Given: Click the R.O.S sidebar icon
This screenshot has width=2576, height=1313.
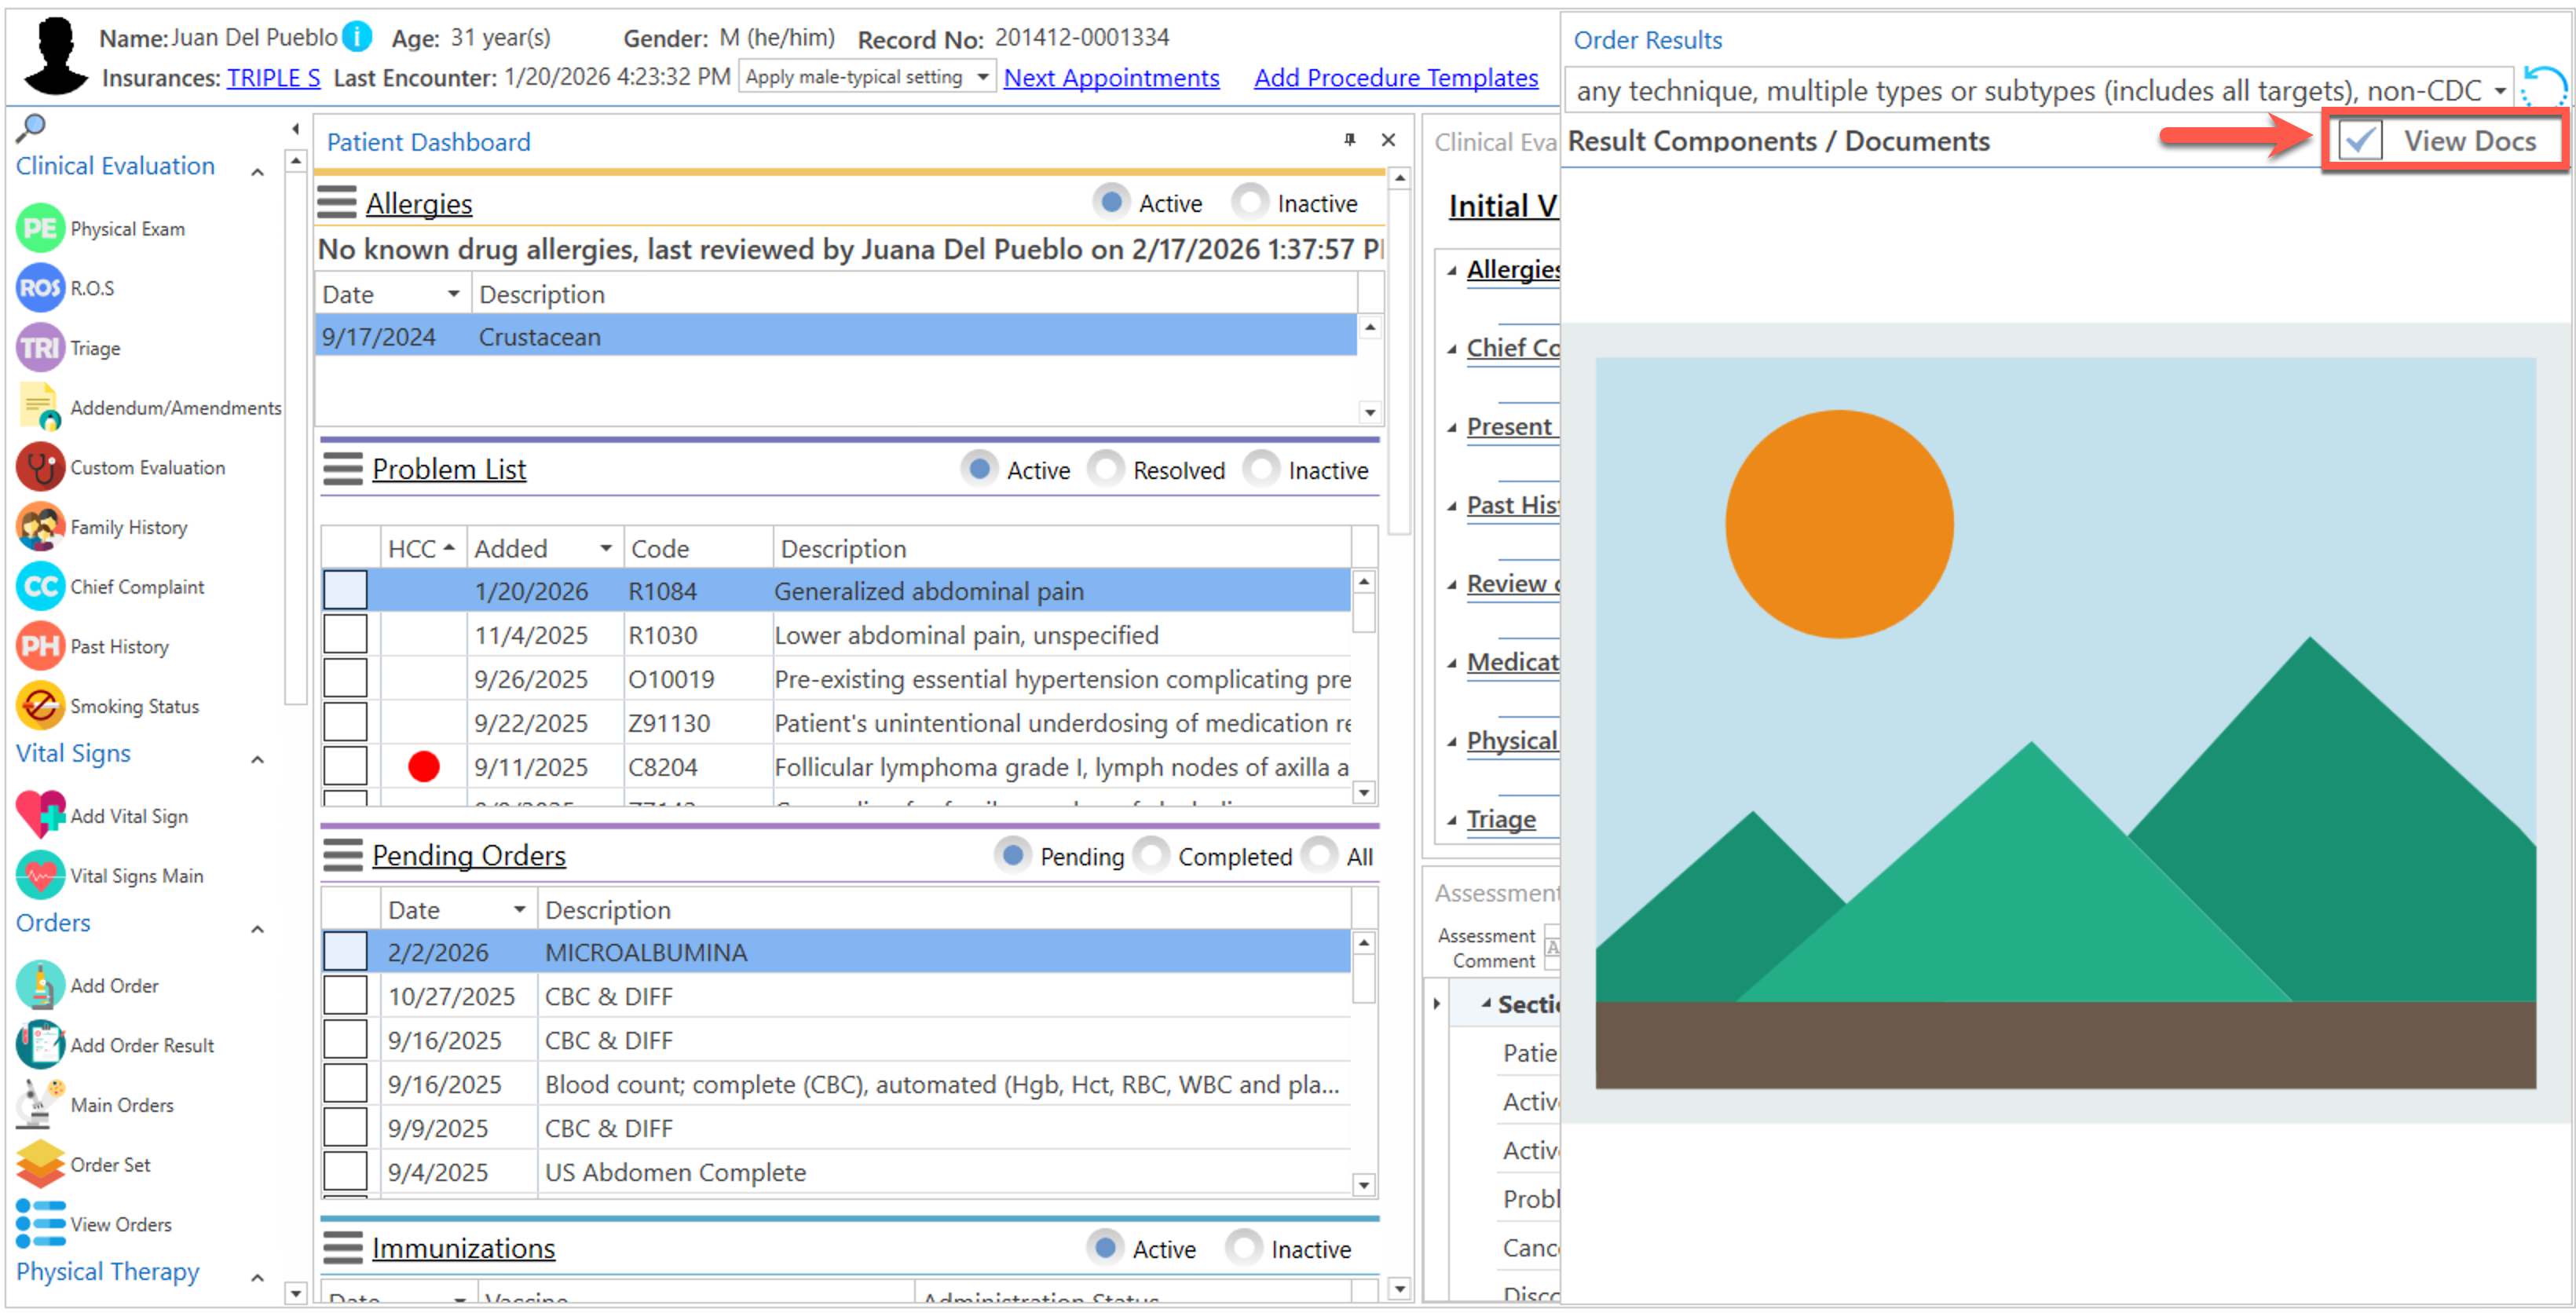Looking at the screenshot, I should 40,289.
